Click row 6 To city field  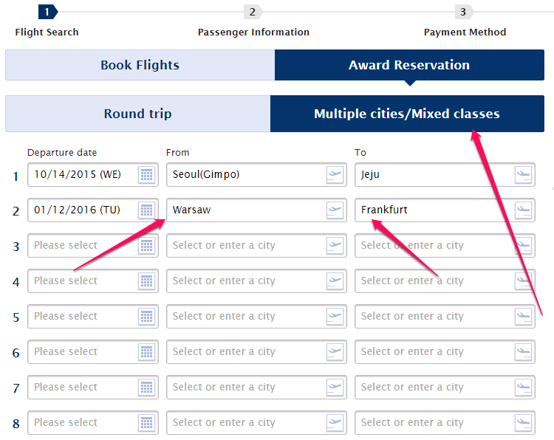point(445,352)
